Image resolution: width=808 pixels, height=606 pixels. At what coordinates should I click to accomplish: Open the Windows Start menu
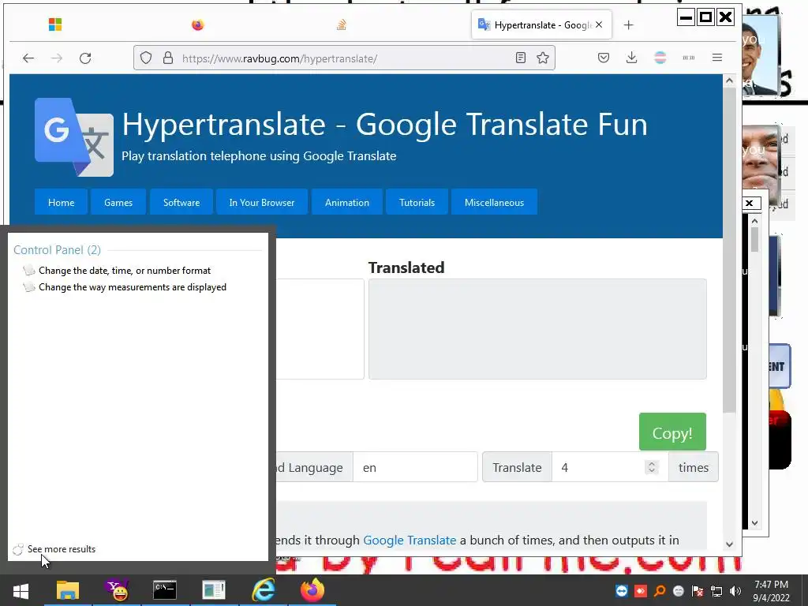[x=21, y=590]
